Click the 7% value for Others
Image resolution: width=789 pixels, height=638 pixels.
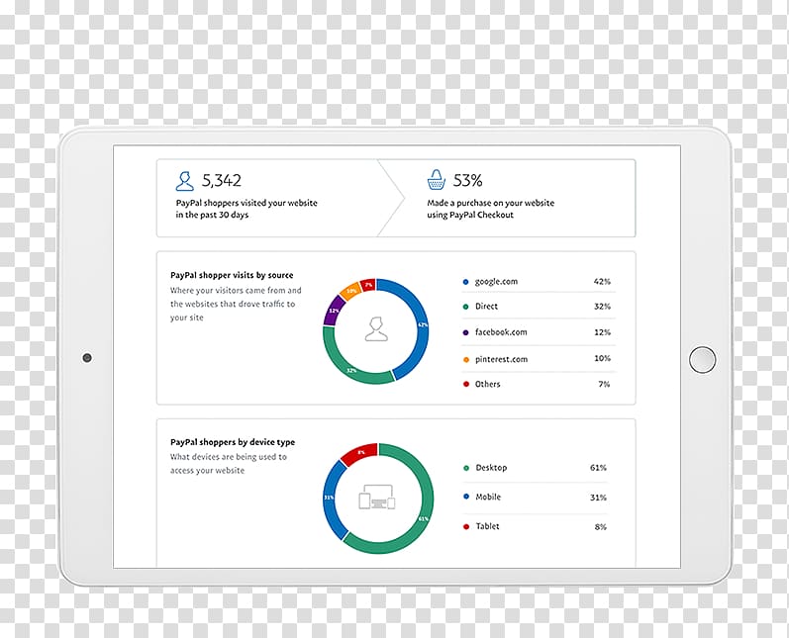click(604, 384)
